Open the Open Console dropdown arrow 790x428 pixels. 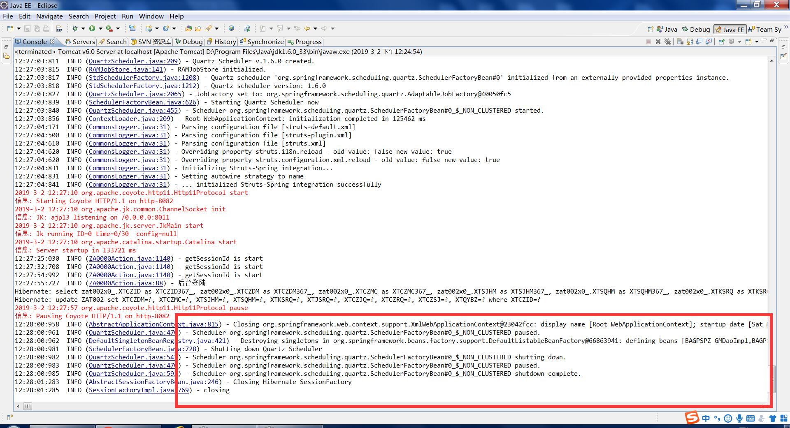click(757, 42)
